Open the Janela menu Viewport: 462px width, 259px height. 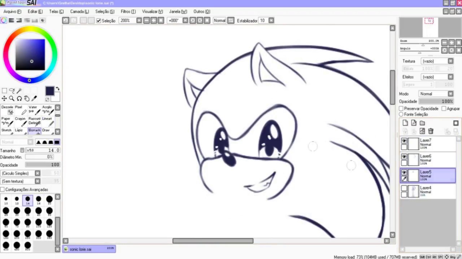(178, 12)
